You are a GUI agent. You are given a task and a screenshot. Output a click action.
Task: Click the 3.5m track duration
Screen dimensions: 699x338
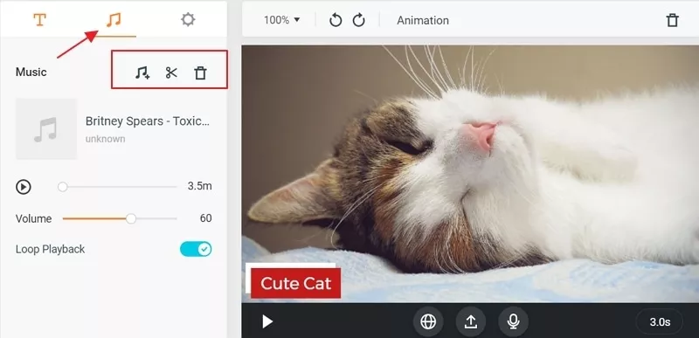[199, 186]
